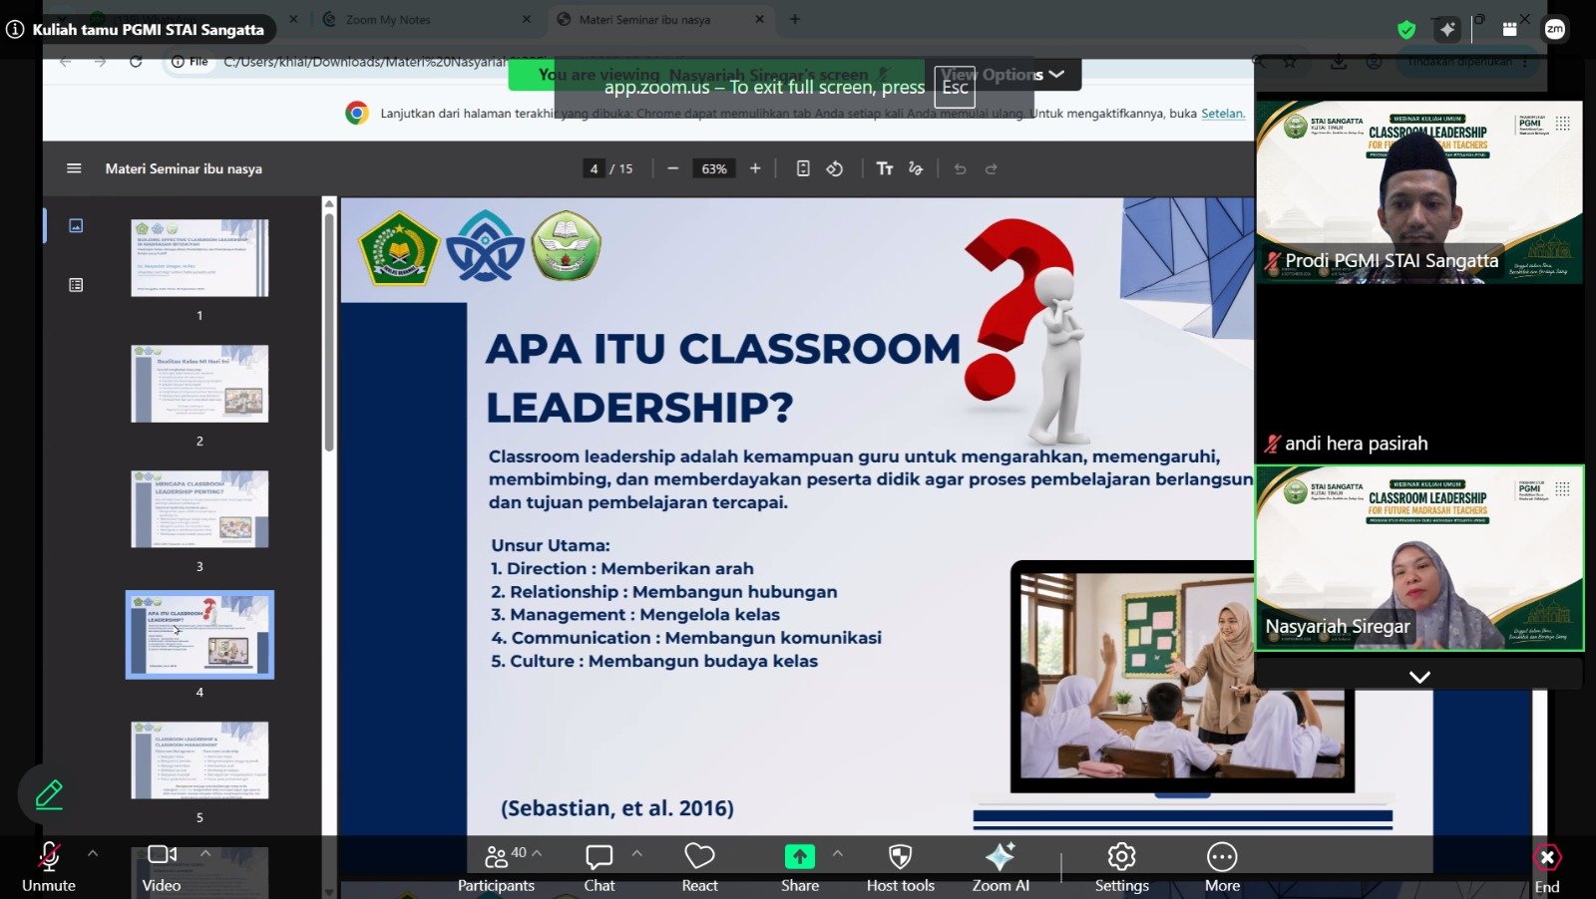Open the React heart menu
The width and height of the screenshot is (1596, 899).
point(699,867)
